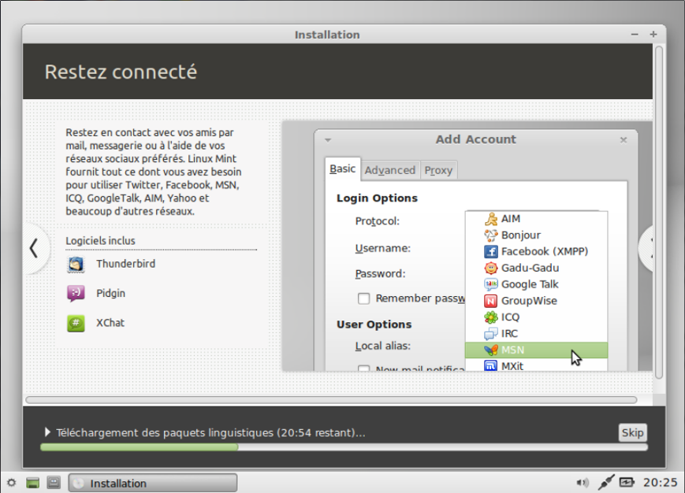
Task: Switch to the Proxy tab
Action: 438,171
